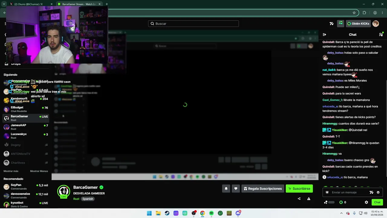
Task: Send the message with the Chat button
Action: coord(377,202)
